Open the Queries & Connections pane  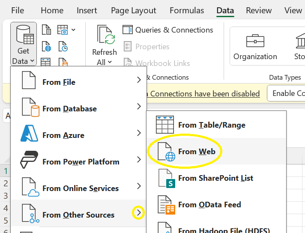click(x=167, y=30)
